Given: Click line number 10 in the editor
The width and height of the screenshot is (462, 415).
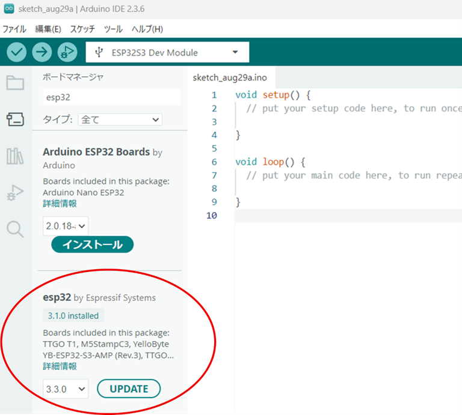Looking at the screenshot, I should (212, 216).
